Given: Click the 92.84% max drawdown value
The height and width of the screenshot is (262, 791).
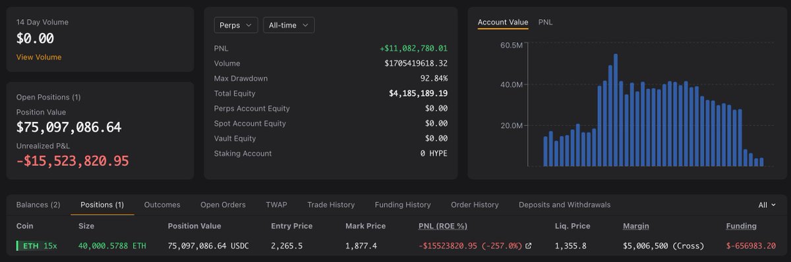Looking at the screenshot, I should (434, 79).
